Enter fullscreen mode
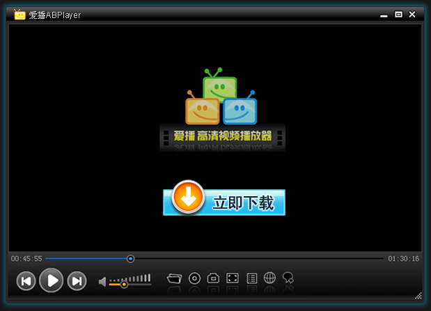Image resolution: width=431 pixels, height=311 pixels. tap(233, 278)
